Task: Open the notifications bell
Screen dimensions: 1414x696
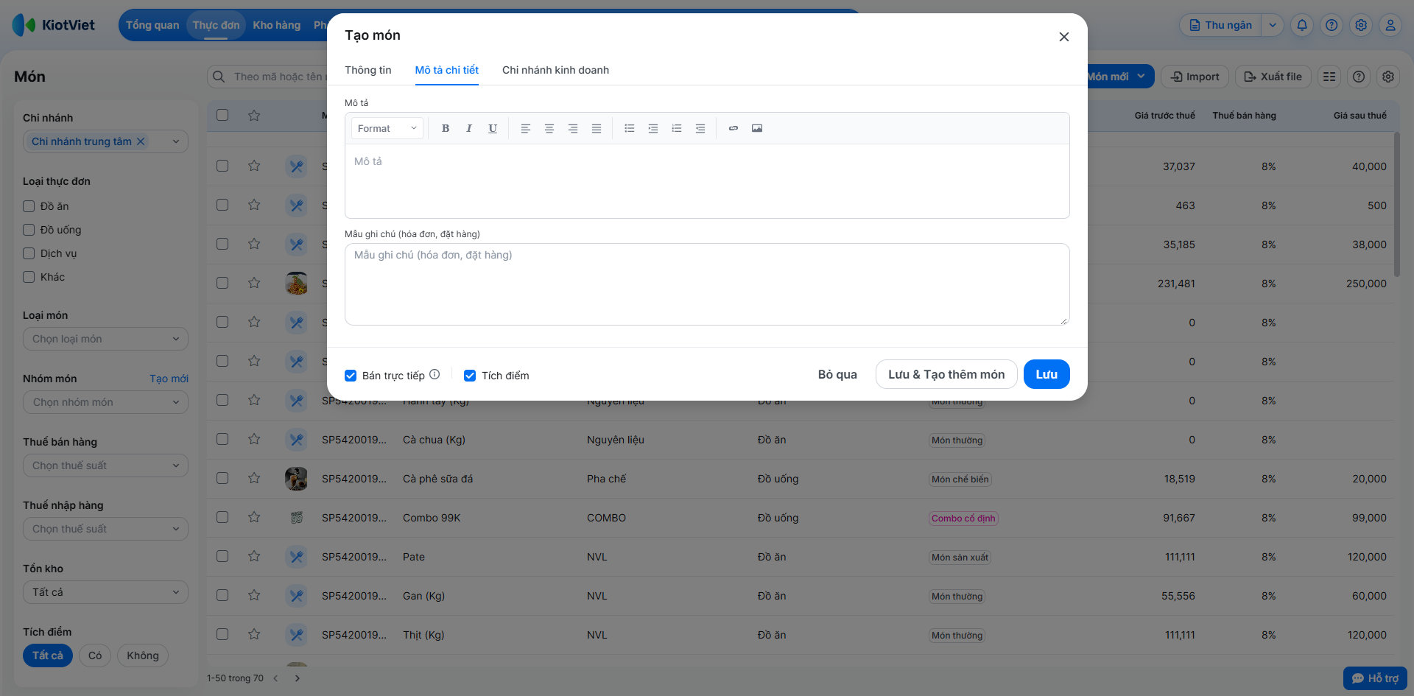Action: tap(1302, 25)
